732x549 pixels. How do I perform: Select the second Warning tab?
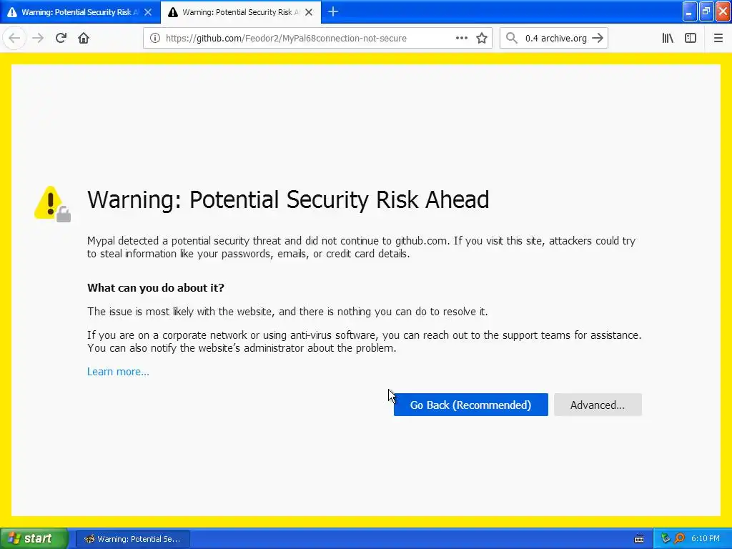tap(241, 12)
